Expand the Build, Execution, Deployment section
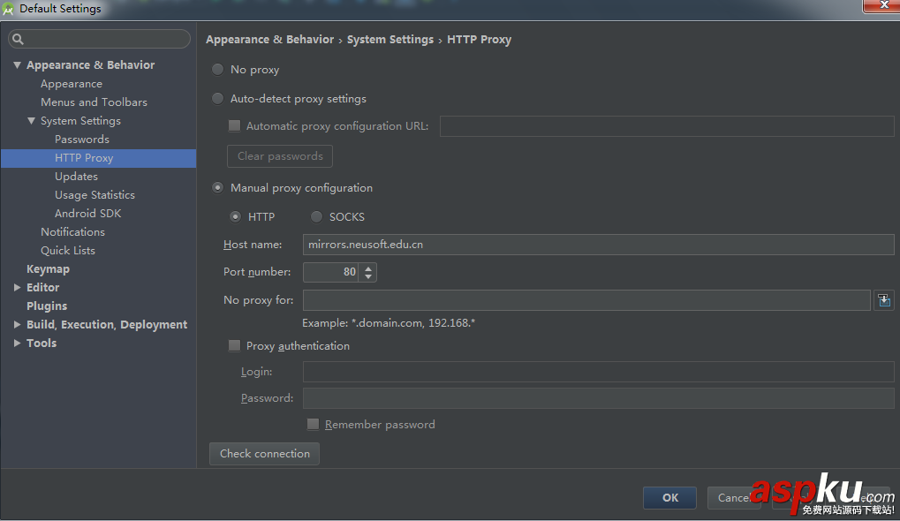 coord(17,325)
